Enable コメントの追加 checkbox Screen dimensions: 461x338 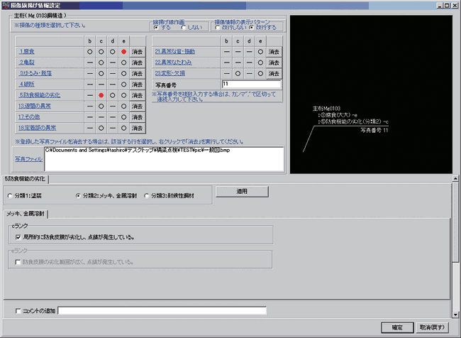point(18,311)
